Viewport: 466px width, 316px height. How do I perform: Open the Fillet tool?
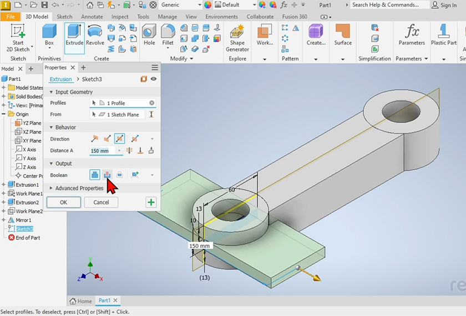pyautogui.click(x=168, y=35)
